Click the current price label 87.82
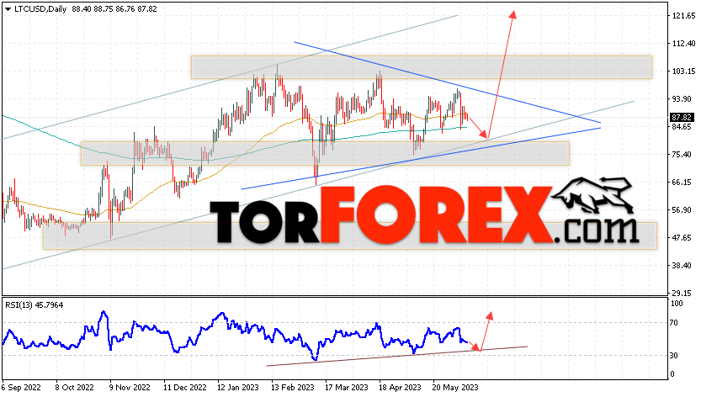The image size is (701, 397). (682, 118)
